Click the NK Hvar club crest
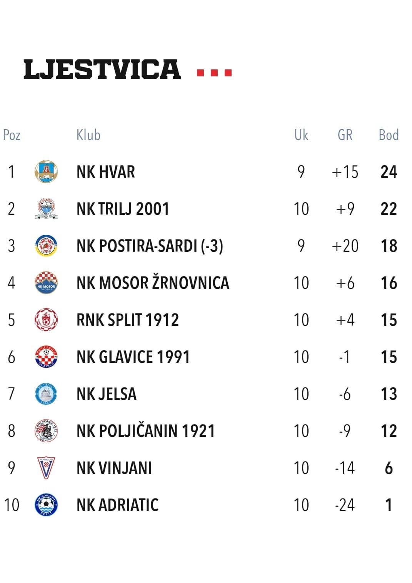The height and width of the screenshot is (583, 412). tap(46, 172)
